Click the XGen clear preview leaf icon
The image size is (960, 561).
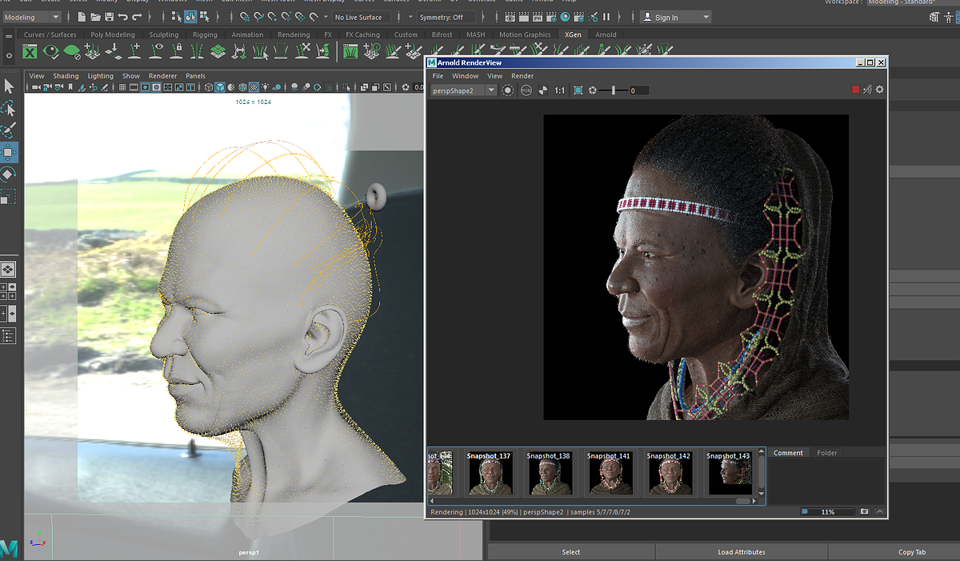(72, 52)
